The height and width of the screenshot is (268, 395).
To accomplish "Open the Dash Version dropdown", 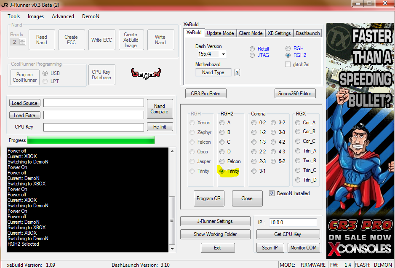I will point(223,54).
